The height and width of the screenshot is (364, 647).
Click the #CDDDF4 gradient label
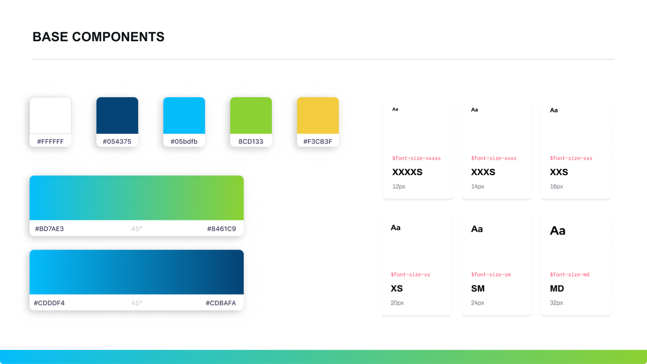click(x=49, y=303)
